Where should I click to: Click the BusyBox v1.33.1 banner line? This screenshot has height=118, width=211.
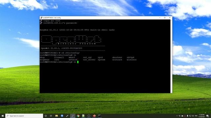(77, 30)
